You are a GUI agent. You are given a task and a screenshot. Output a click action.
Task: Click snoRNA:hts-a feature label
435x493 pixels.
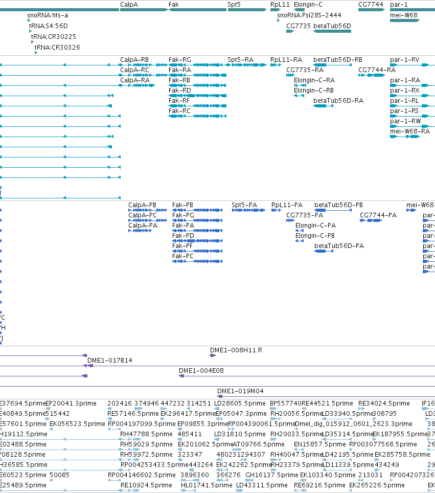48,15
